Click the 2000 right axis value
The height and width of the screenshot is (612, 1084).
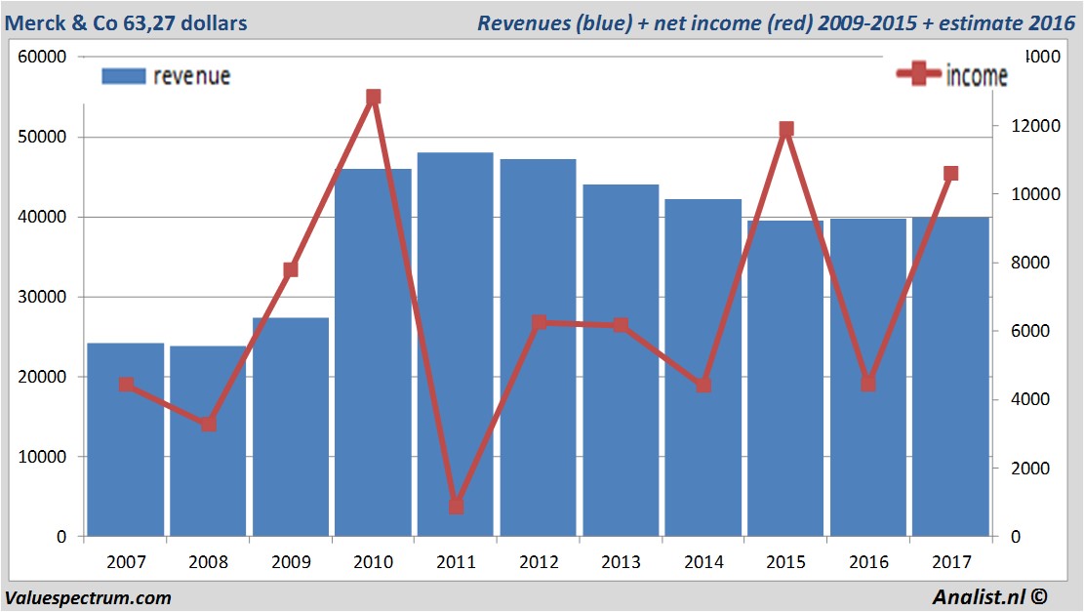point(1030,469)
